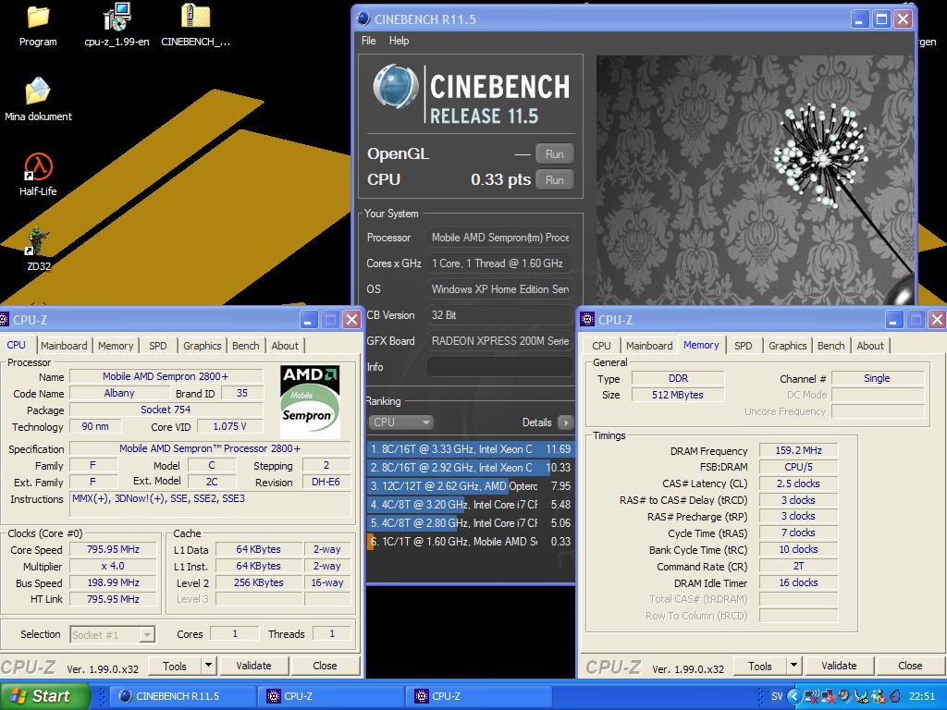Expand hidden tray icons arrow
Image resolution: width=947 pixels, height=710 pixels.
[793, 697]
